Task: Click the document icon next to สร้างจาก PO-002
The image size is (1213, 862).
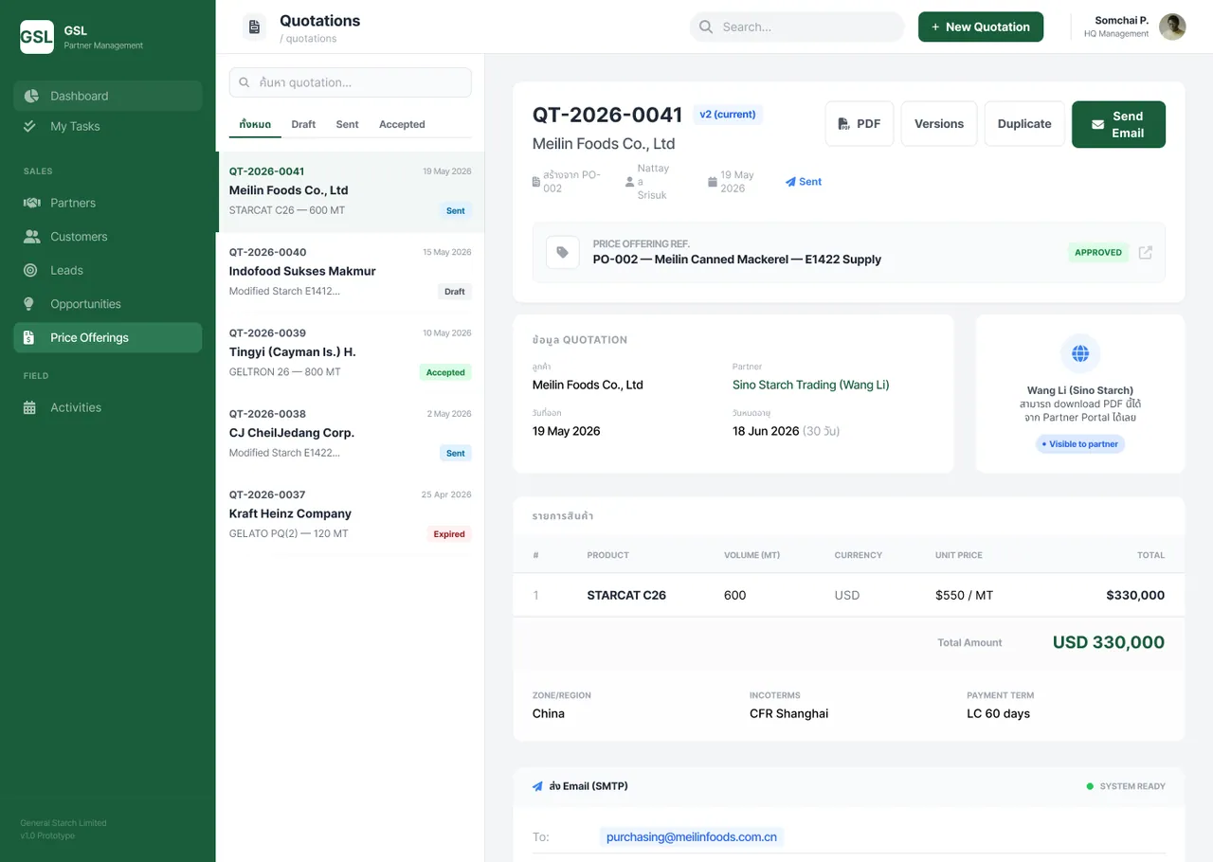Action: coord(536,182)
